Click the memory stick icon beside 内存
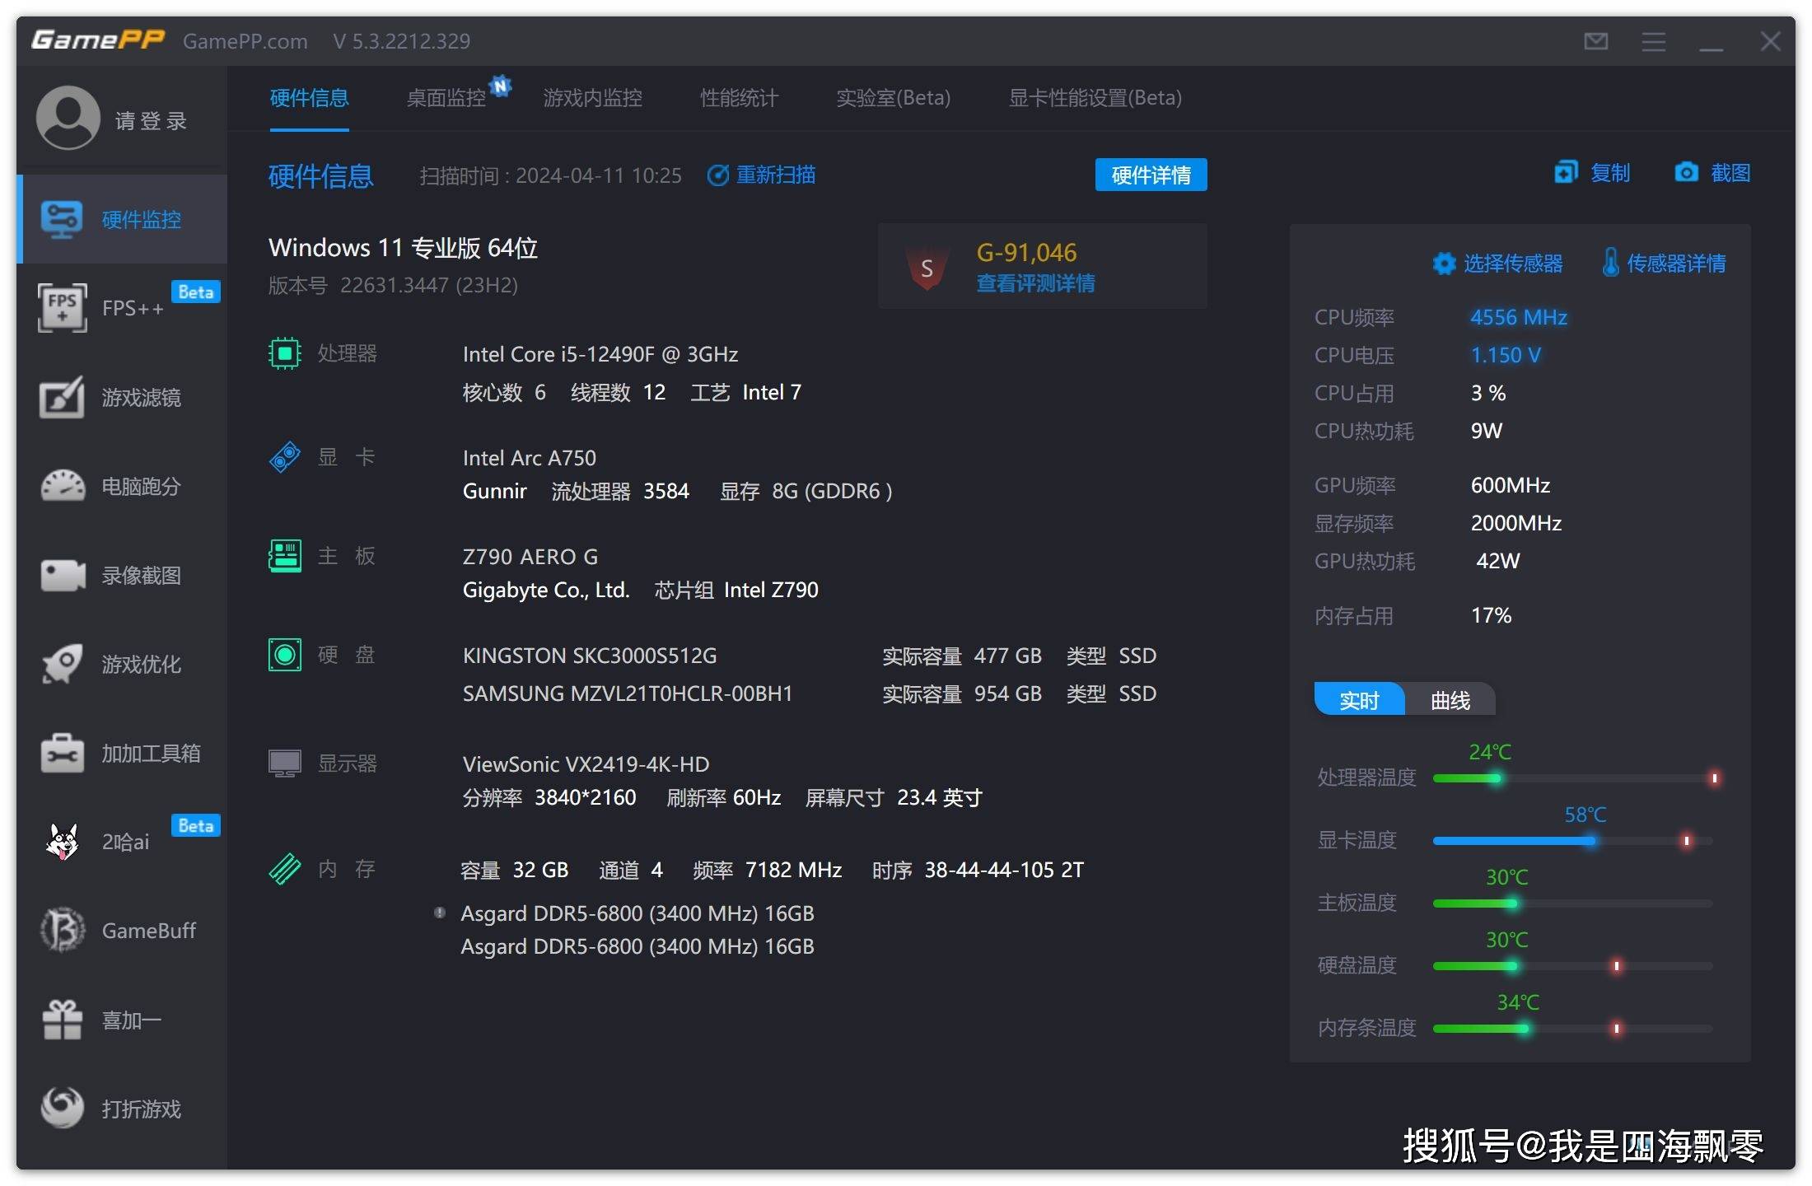The width and height of the screenshot is (1812, 1186). click(x=285, y=869)
